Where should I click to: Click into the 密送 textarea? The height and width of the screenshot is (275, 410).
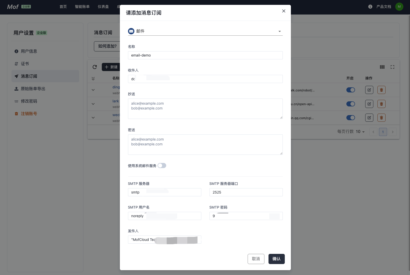205,145
